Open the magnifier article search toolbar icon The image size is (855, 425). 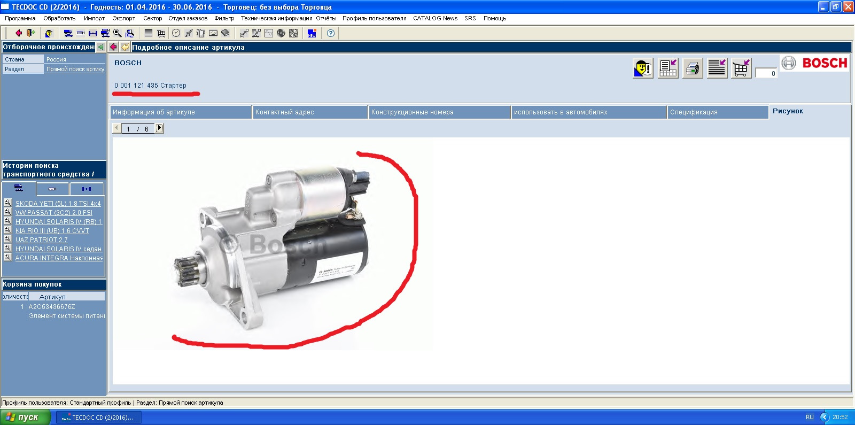(117, 33)
